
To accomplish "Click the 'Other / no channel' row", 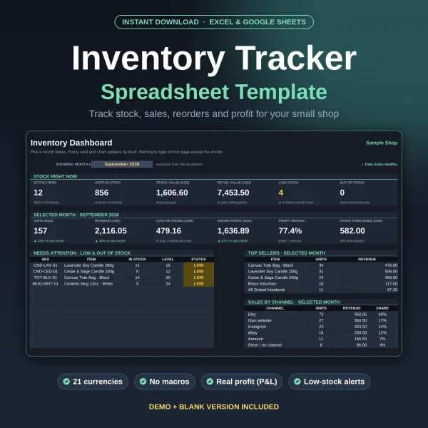I will click(x=321, y=345).
